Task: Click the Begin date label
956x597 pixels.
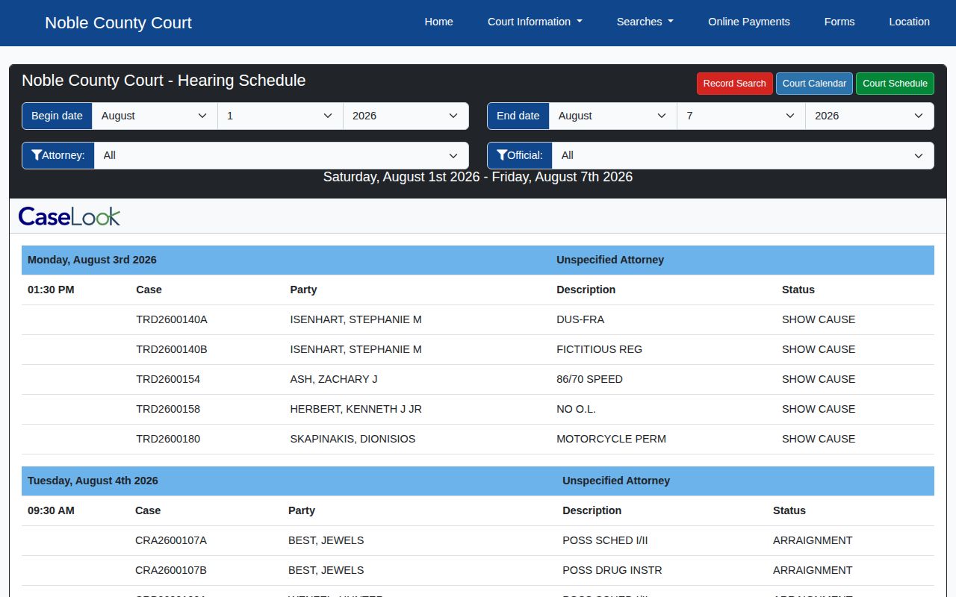Action: pyautogui.click(x=57, y=116)
